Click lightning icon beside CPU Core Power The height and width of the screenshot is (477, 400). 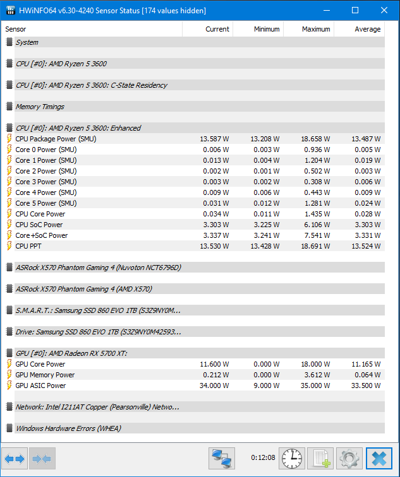[9, 214]
